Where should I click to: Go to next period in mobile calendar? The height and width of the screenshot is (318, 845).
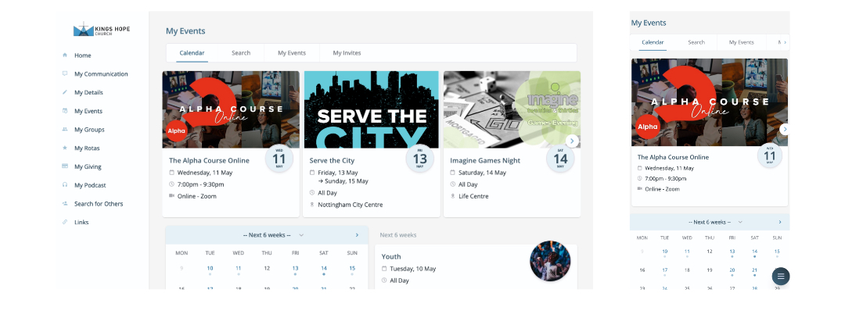point(780,222)
